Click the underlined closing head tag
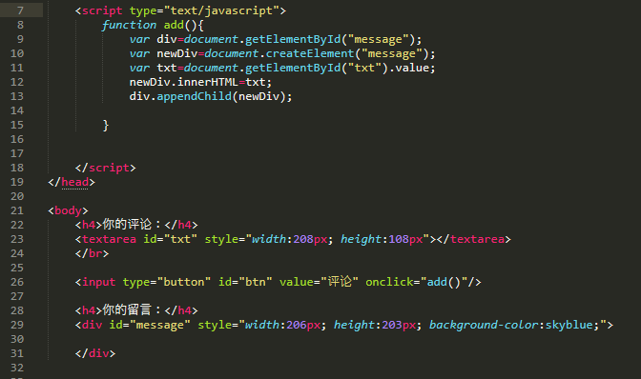 click(x=72, y=183)
